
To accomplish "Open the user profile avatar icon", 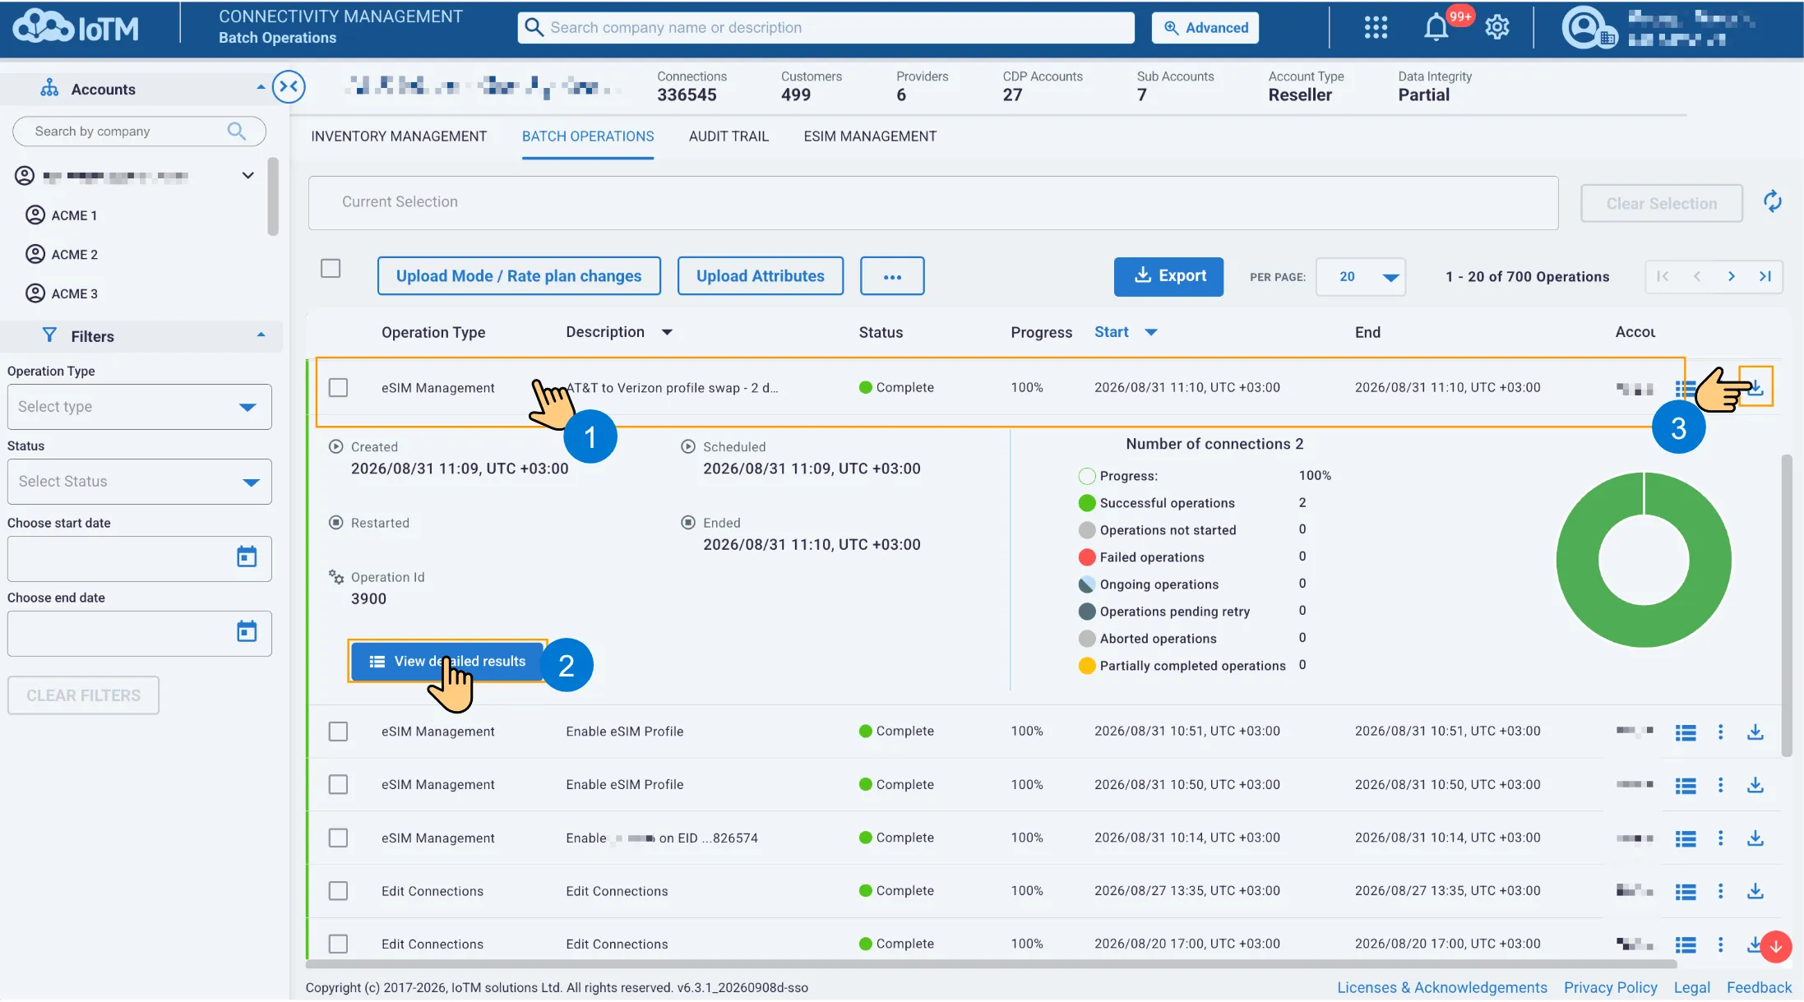I will pos(1584,27).
